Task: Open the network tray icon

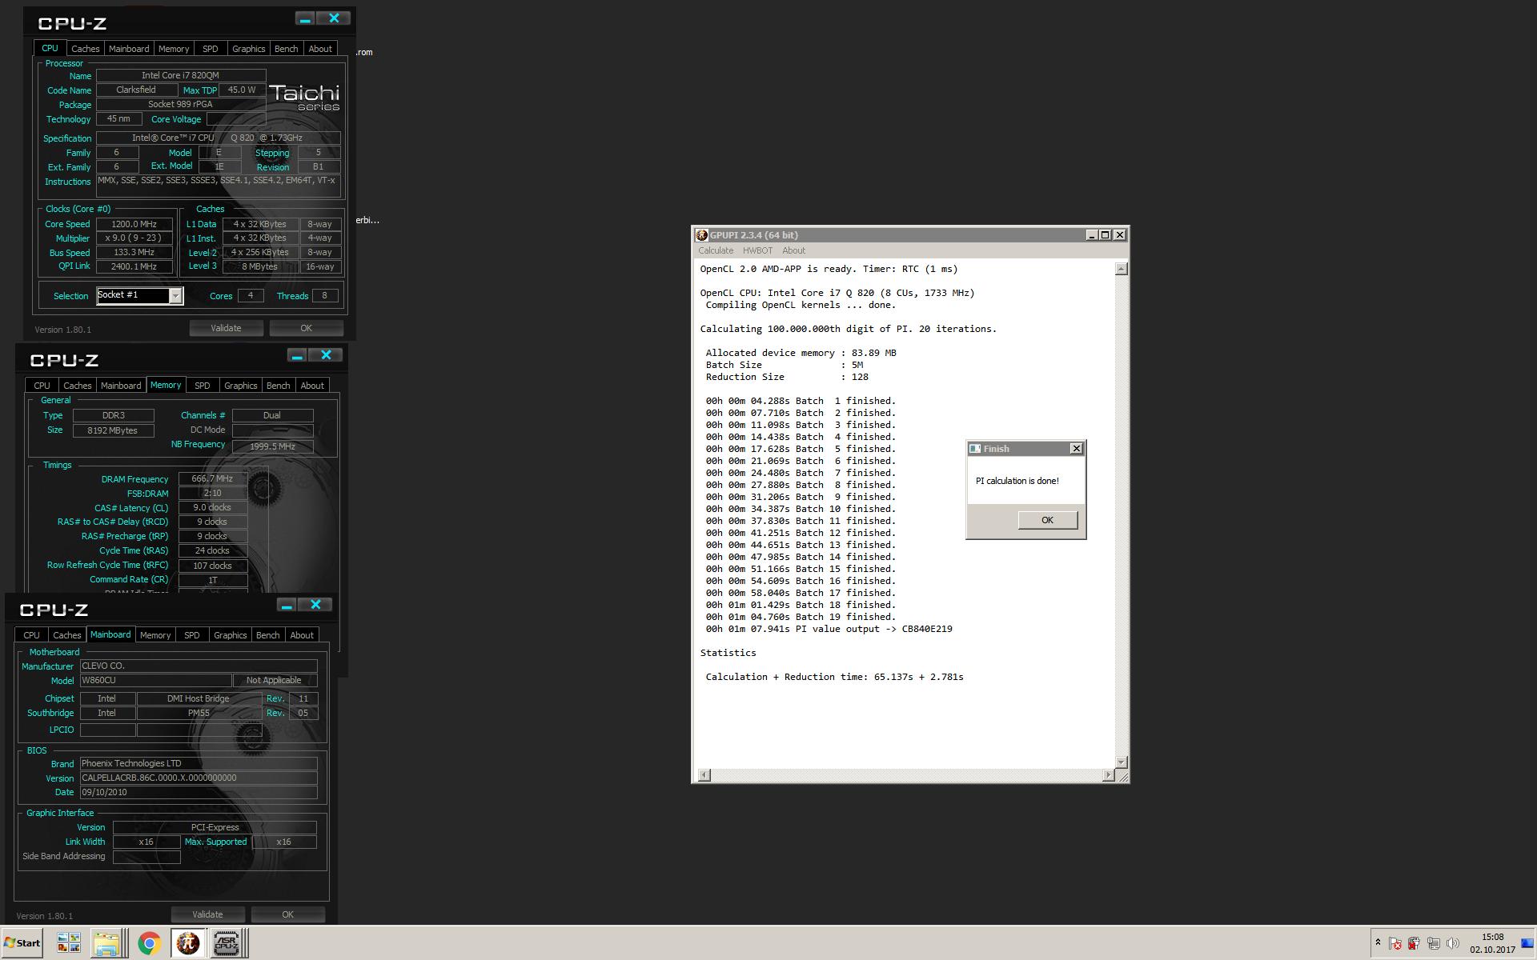Action: point(1433,943)
